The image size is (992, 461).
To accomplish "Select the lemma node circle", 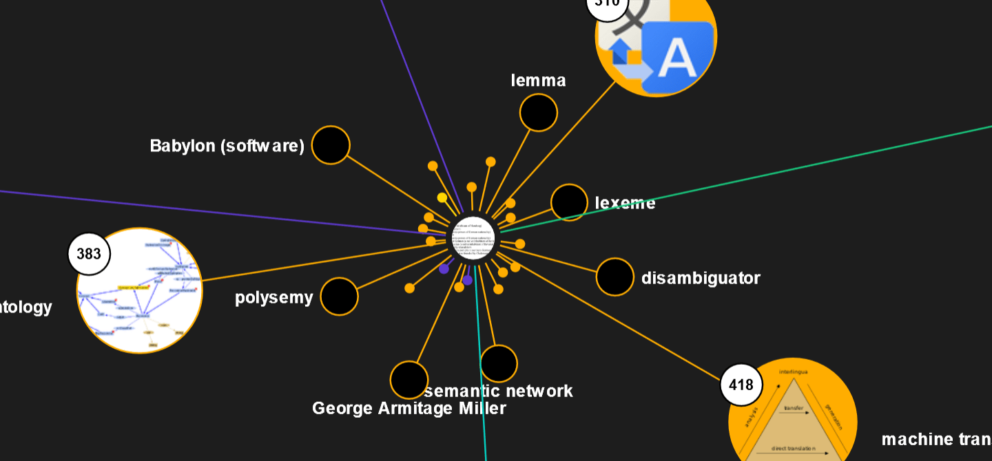I will (538, 113).
